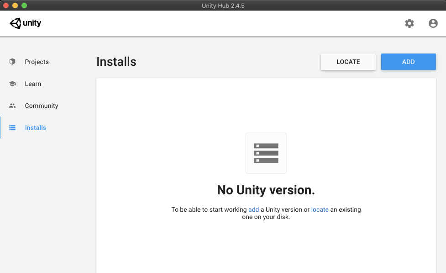
Task: Click the Unity logo
Action: pyautogui.click(x=25, y=23)
